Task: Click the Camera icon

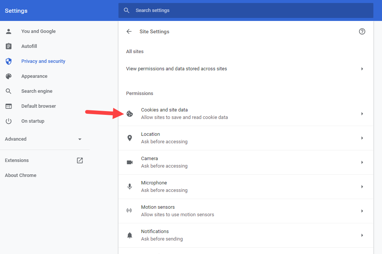Action: tap(130, 162)
